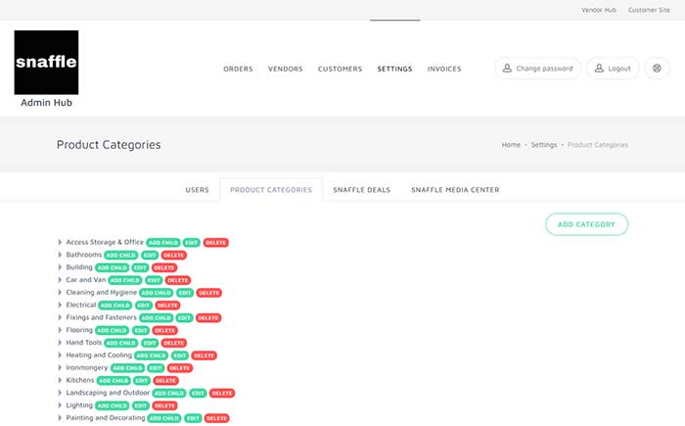Go to the Vendor Hub link
685x426 pixels.
click(x=599, y=10)
